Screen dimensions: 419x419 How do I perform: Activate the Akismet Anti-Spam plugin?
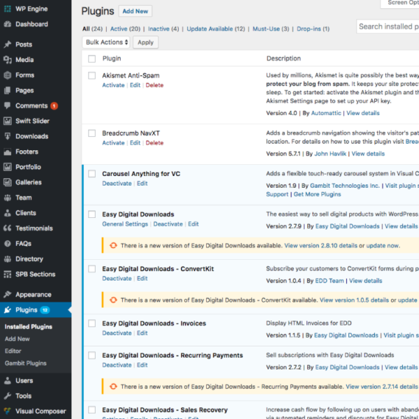point(113,85)
